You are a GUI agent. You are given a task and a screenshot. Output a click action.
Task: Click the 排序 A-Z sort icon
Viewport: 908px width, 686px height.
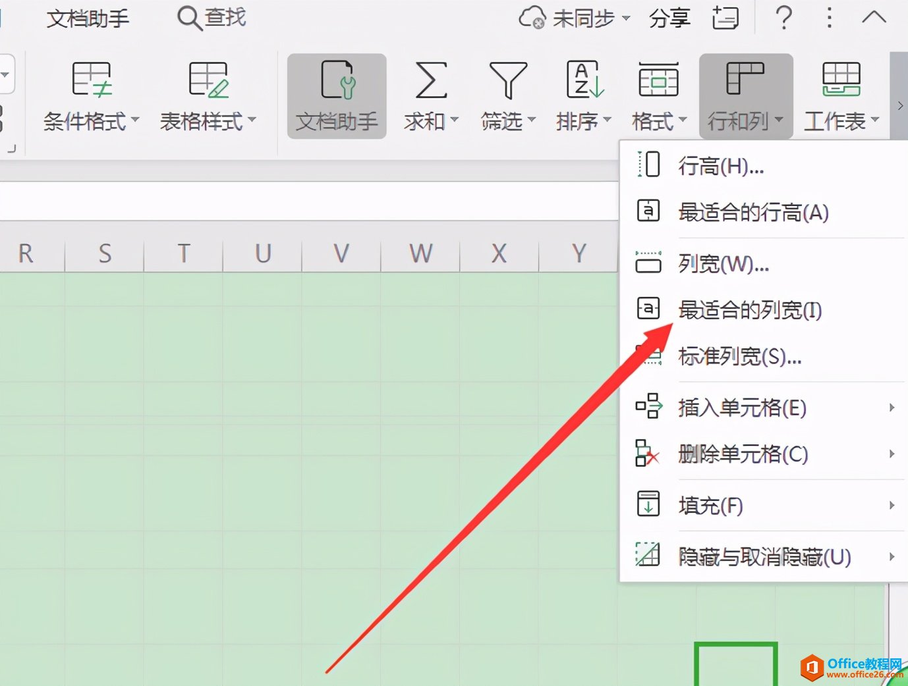coord(585,79)
